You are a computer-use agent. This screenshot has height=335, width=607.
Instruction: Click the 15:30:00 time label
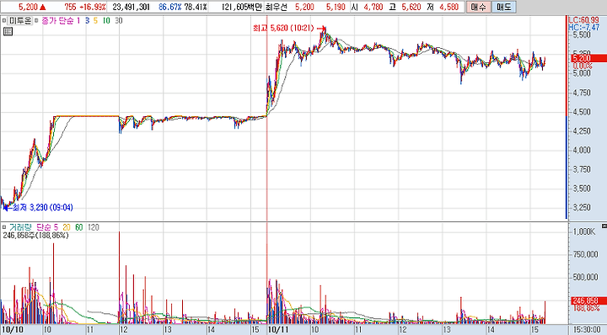586,330
